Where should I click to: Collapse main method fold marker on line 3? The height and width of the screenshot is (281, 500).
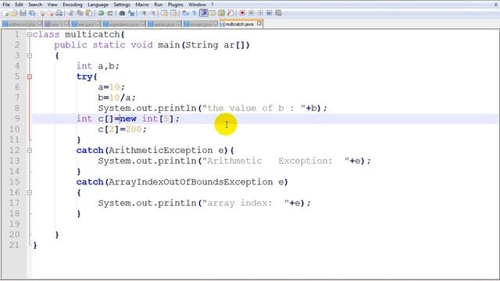(30, 55)
